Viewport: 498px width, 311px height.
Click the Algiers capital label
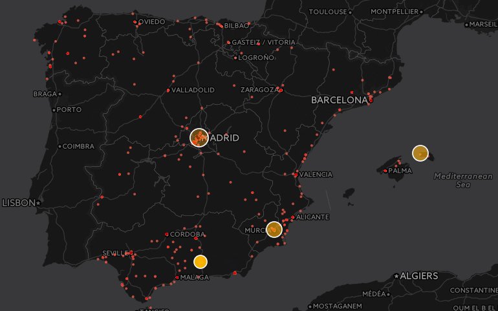pyautogui.click(x=418, y=276)
